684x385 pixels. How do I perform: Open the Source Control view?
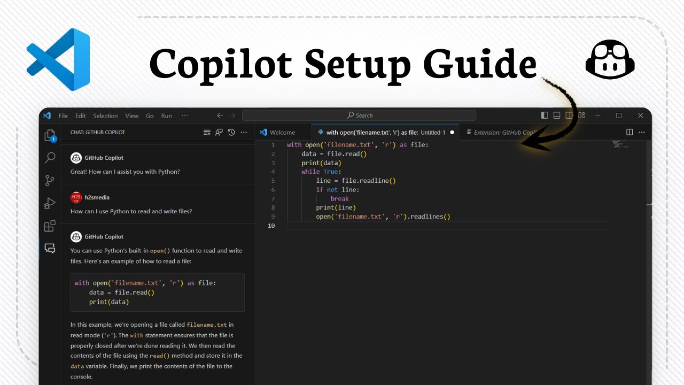(x=50, y=181)
